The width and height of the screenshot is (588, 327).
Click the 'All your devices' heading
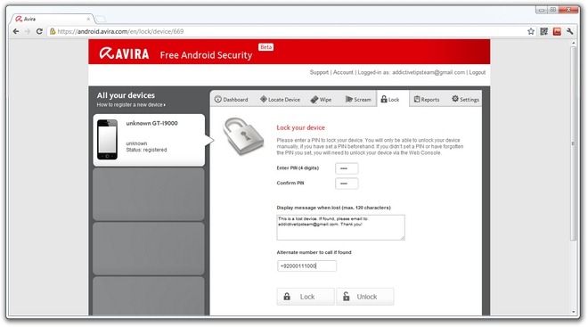126,95
